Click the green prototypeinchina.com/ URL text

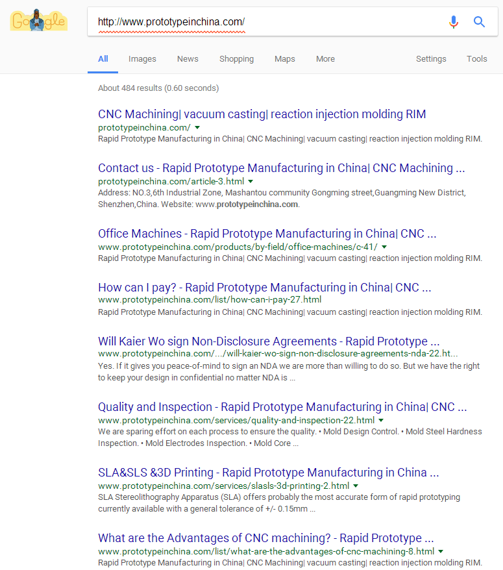click(x=144, y=128)
